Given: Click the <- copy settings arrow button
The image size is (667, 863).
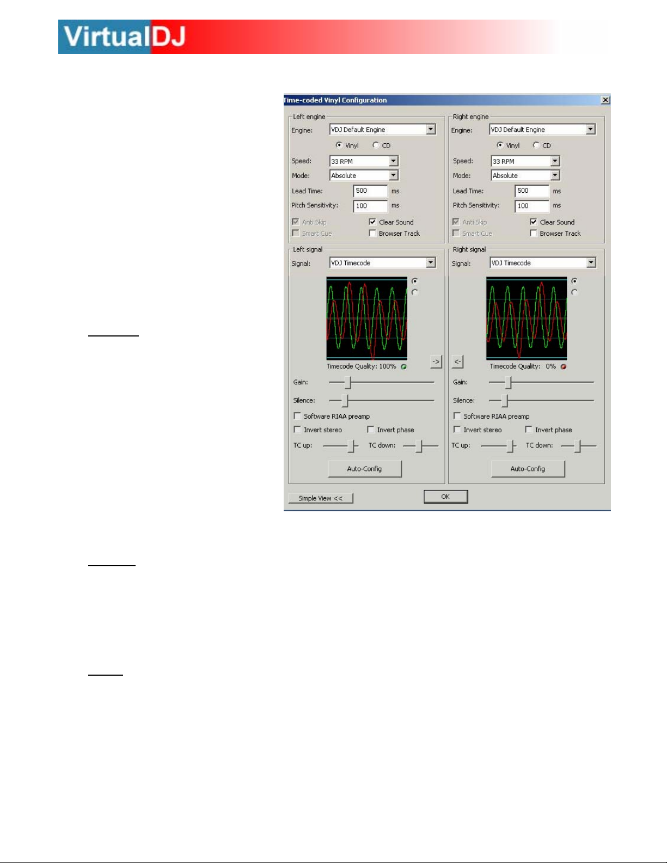Looking at the screenshot, I should click(x=457, y=362).
